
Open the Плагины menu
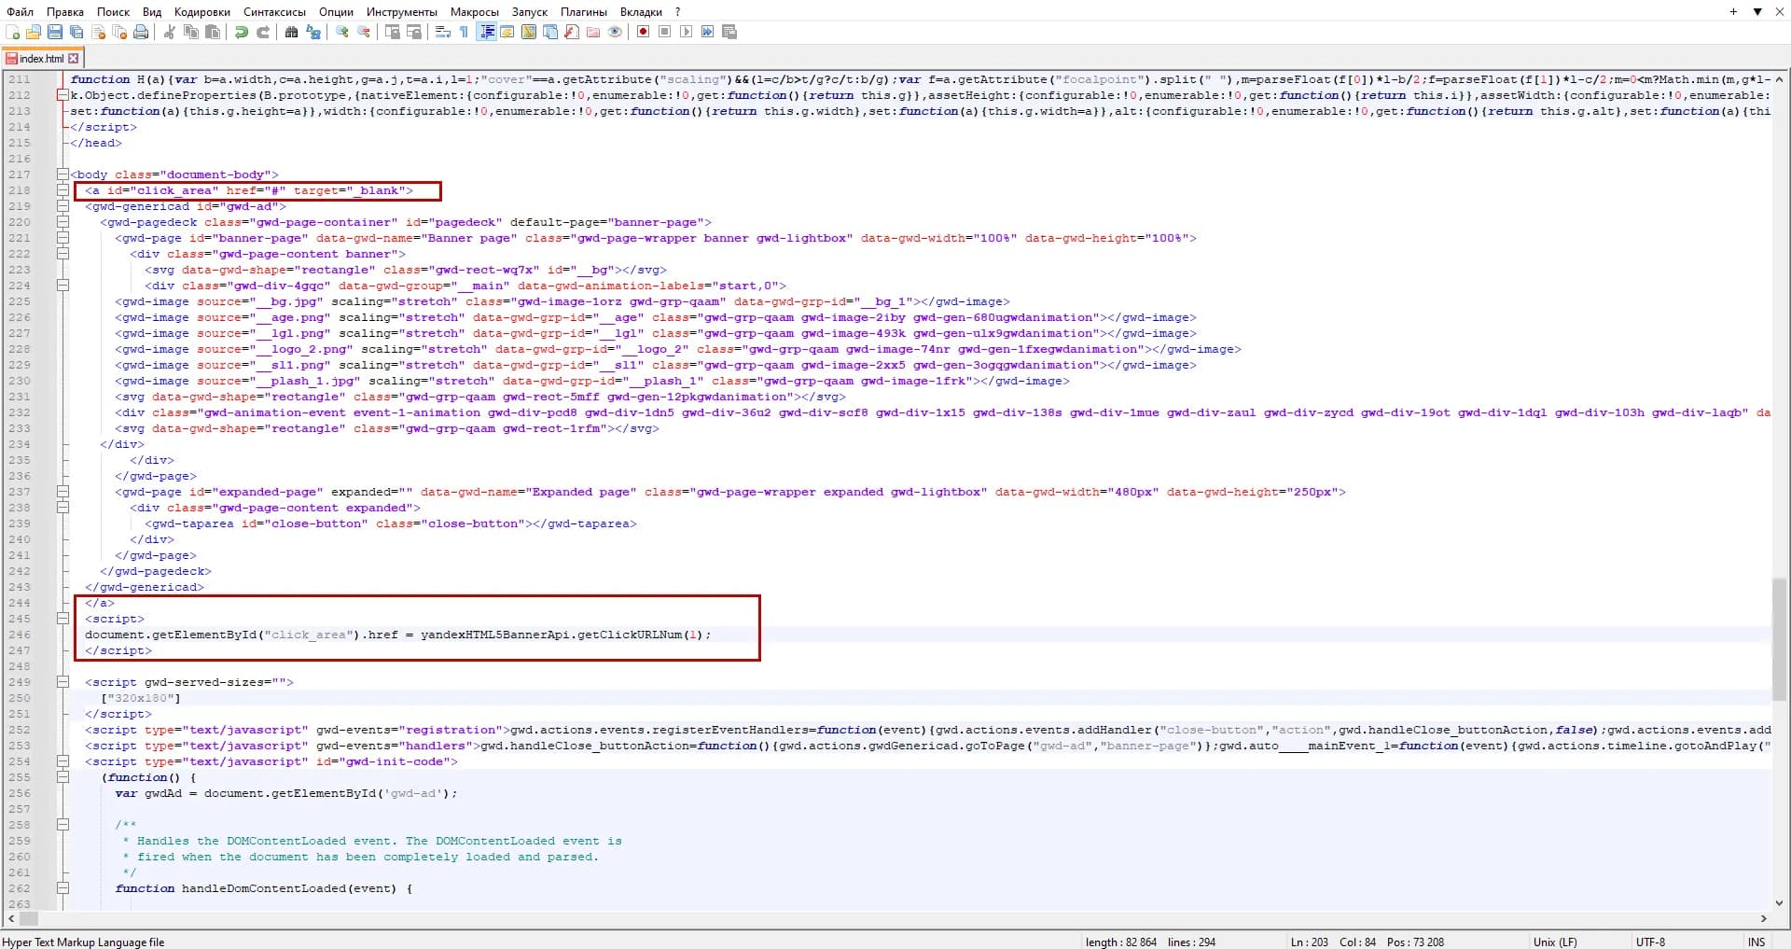pos(584,11)
